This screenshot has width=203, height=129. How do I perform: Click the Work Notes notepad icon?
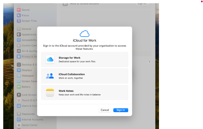50,93
